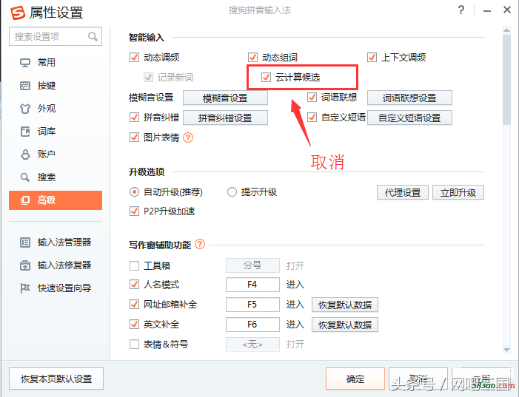The image size is (519, 397).
Task: Open 自定义短语设置 button
Action: point(409,118)
